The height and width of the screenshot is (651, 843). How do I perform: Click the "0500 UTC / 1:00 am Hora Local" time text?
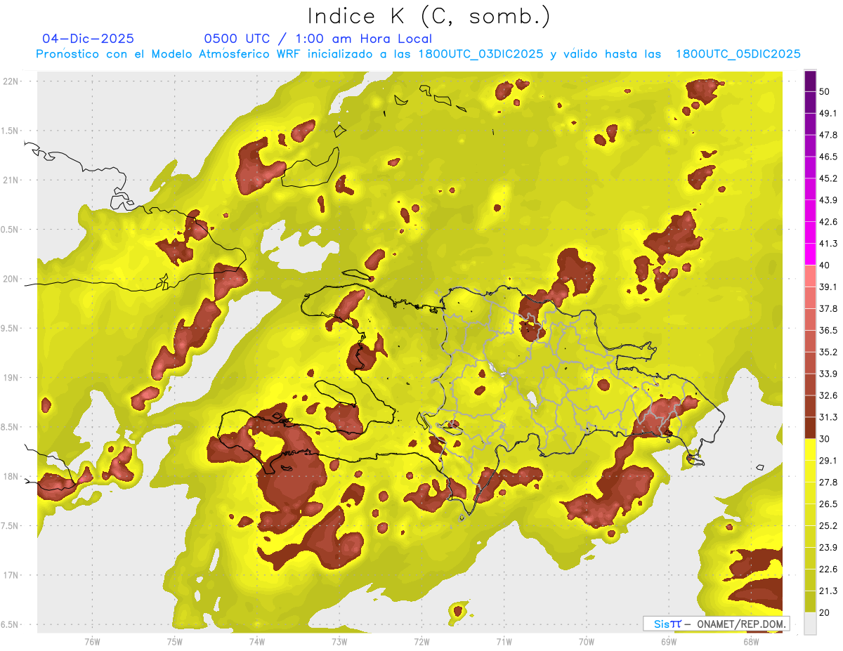click(318, 39)
